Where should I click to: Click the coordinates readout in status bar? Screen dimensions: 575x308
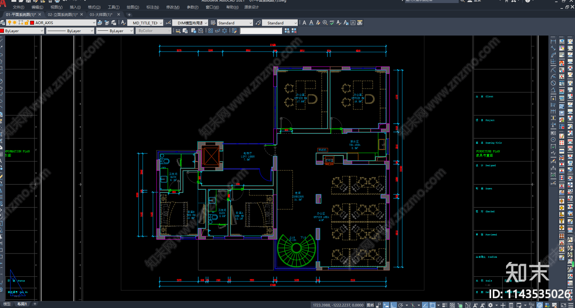coord(338,305)
